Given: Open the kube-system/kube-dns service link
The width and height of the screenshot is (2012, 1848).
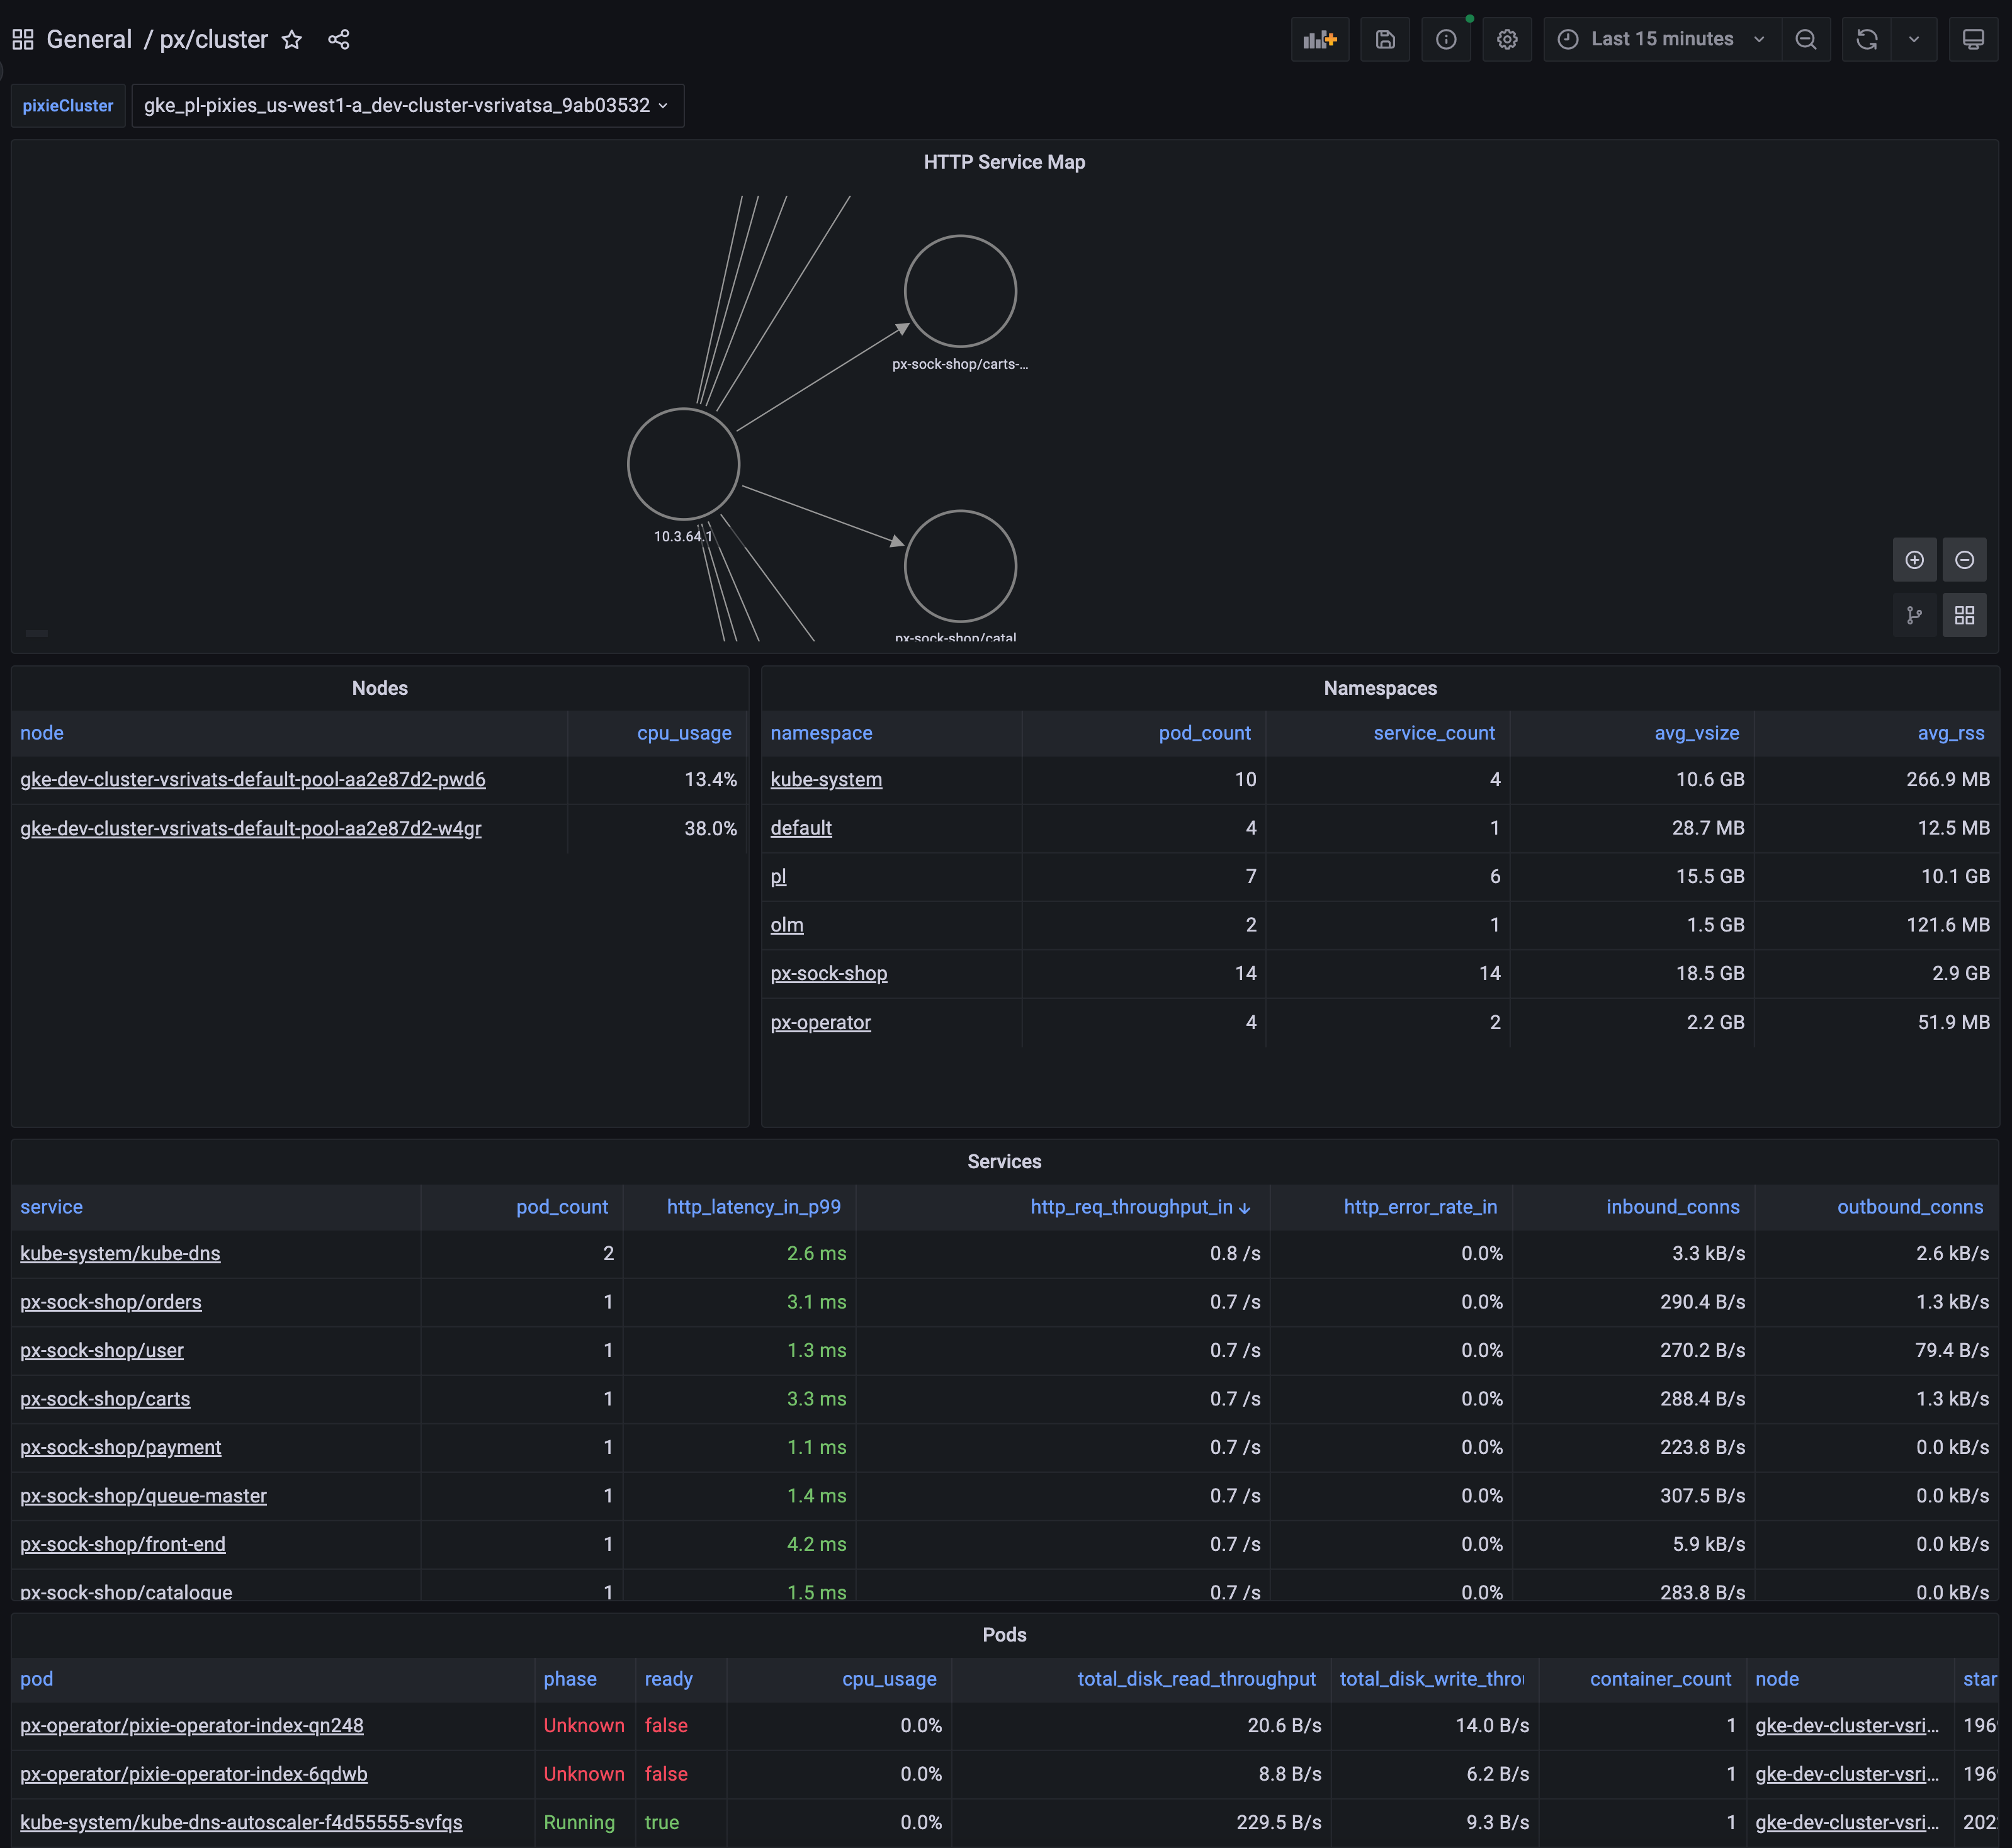Looking at the screenshot, I should (120, 1253).
